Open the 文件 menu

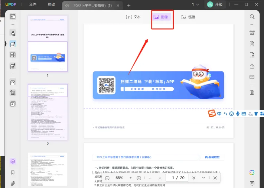(33, 5)
